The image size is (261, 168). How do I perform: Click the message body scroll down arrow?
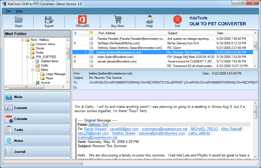tap(255, 157)
